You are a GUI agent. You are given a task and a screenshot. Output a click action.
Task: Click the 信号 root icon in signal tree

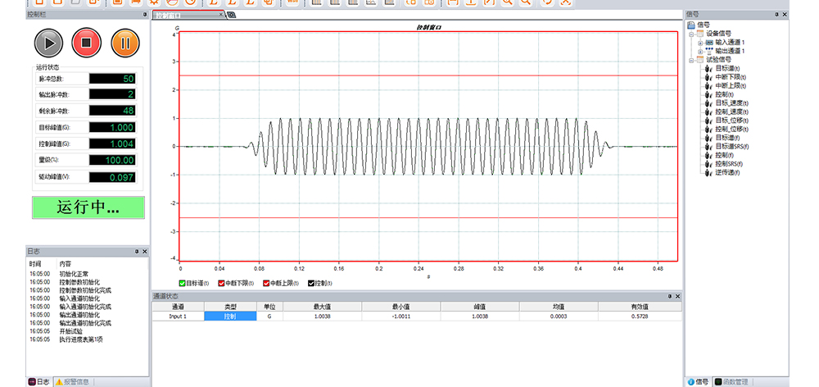click(x=691, y=25)
